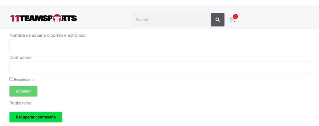Open the shopping cart icon
The height and width of the screenshot is (126, 319).
(x=232, y=20)
